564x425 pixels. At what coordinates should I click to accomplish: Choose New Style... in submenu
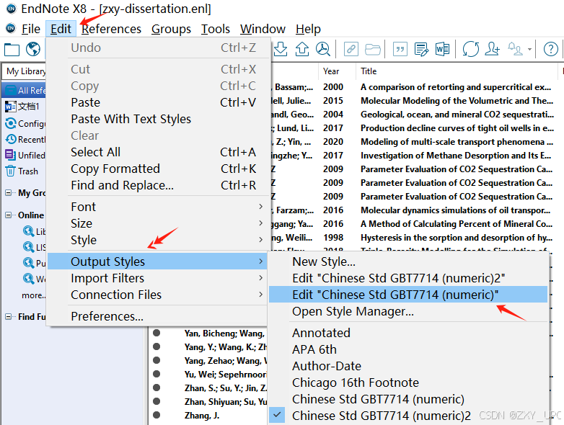408,261
